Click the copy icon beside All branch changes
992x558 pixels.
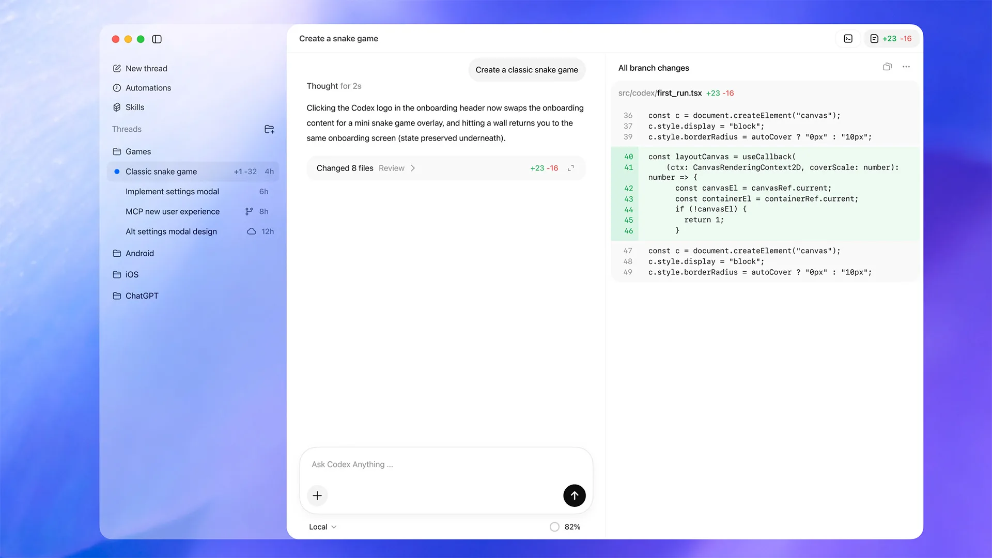coord(887,67)
